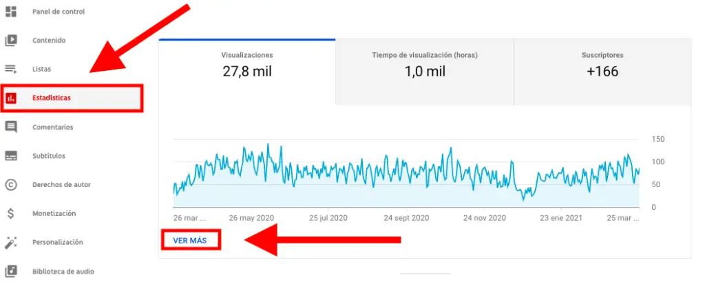Viewport: 705px width, 284px height.
Task: Click the 24 sept 2020 chart date label
Action: [x=406, y=218]
